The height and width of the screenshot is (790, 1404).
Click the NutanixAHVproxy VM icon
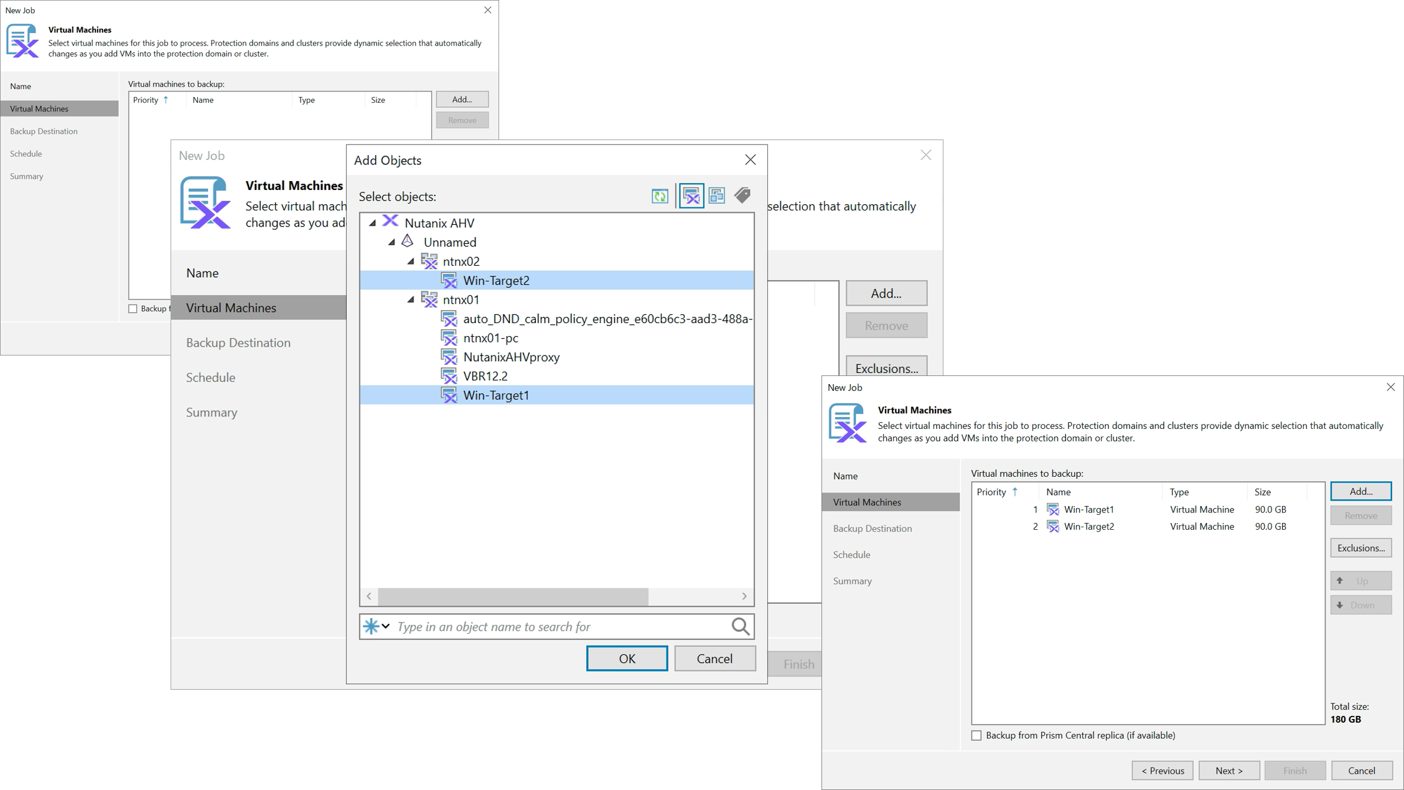point(449,357)
